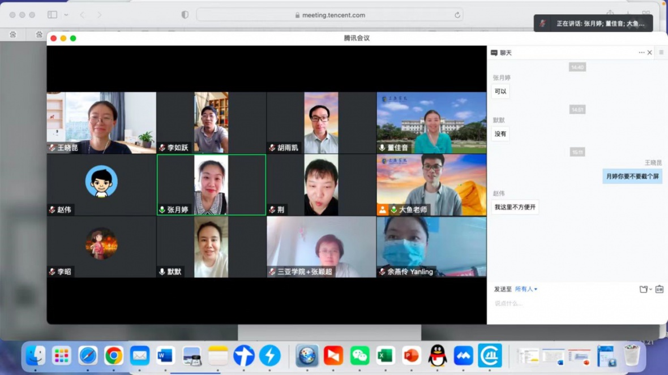Image resolution: width=668 pixels, height=375 pixels.
Task: Open the chat panel more options (…) menu
Action: (641, 53)
